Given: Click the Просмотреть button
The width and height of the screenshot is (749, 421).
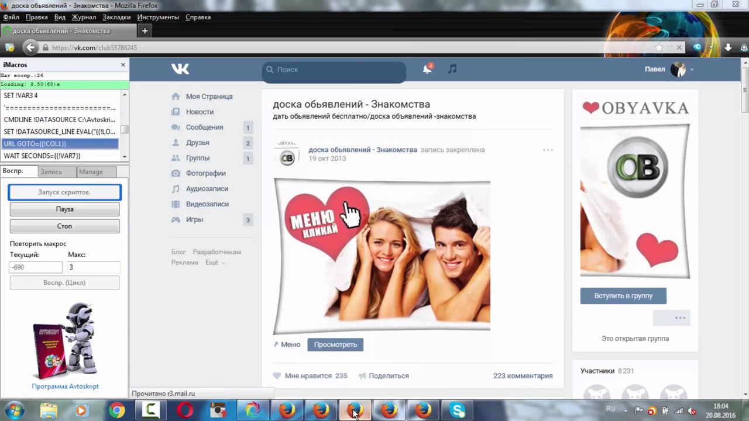Looking at the screenshot, I should coord(335,344).
